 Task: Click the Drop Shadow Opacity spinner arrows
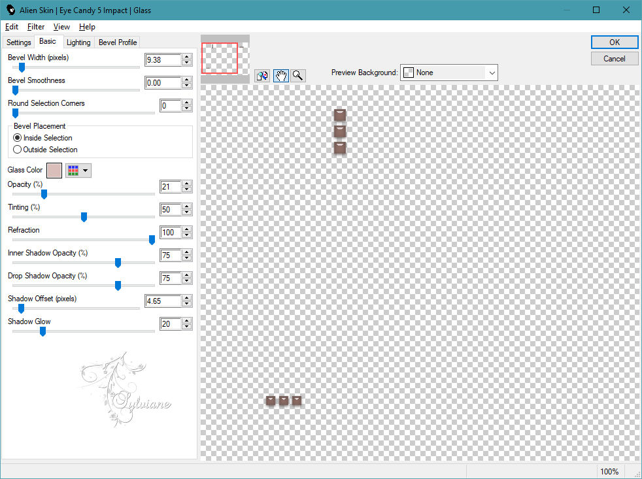[x=187, y=278]
